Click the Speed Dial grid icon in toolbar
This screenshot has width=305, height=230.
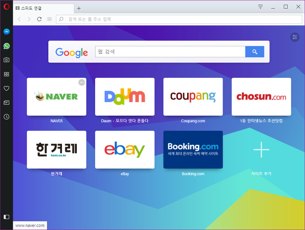tap(49, 19)
